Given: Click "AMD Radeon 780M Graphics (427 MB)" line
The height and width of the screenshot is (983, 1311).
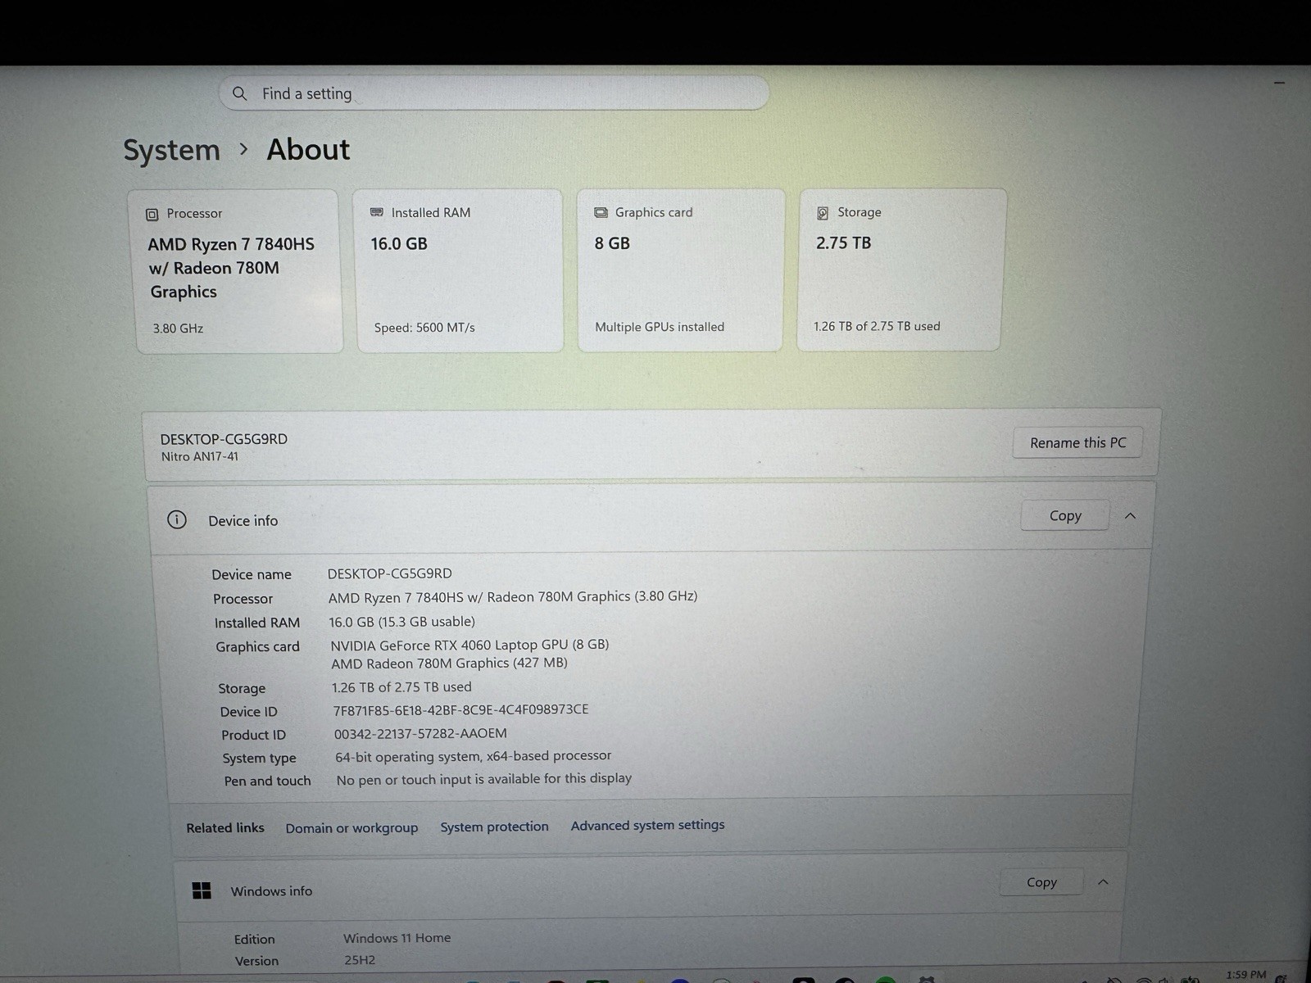Looking at the screenshot, I should pos(449,664).
